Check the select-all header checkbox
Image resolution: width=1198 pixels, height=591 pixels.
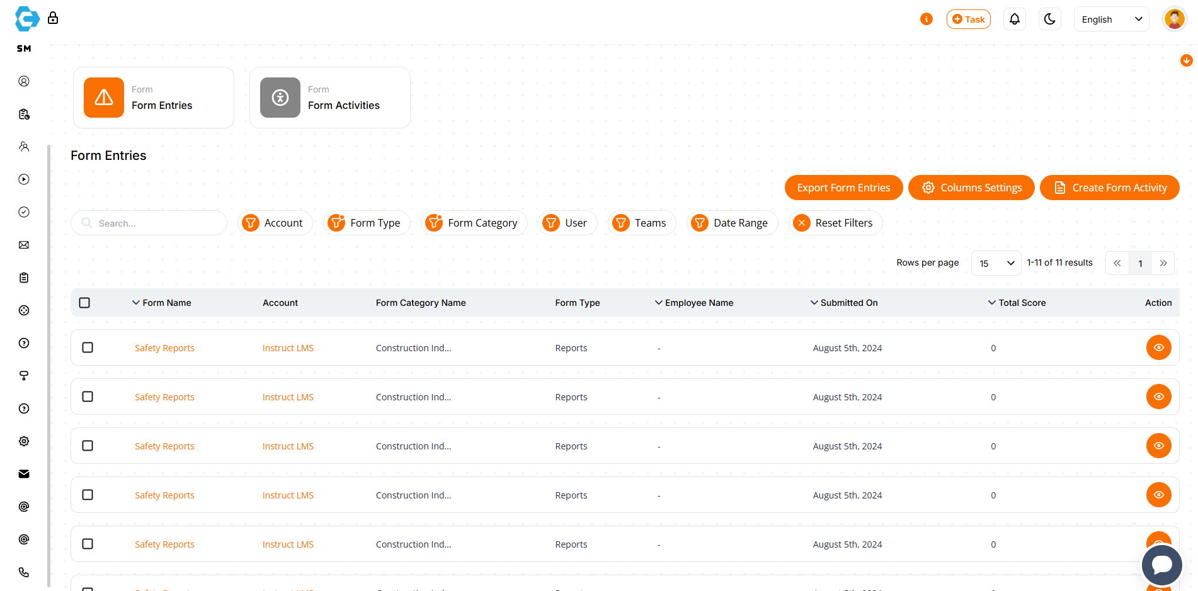click(84, 303)
